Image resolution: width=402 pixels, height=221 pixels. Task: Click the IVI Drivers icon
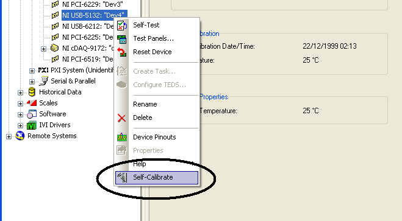coord(32,125)
